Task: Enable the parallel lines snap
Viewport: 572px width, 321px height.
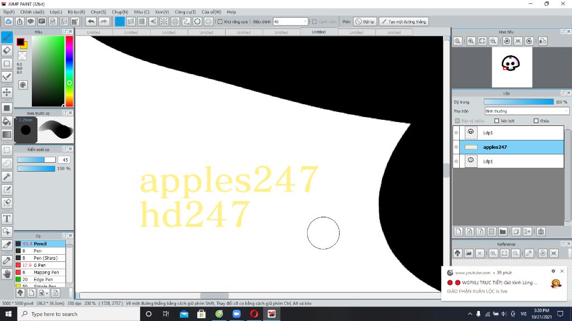Action: click(x=131, y=22)
